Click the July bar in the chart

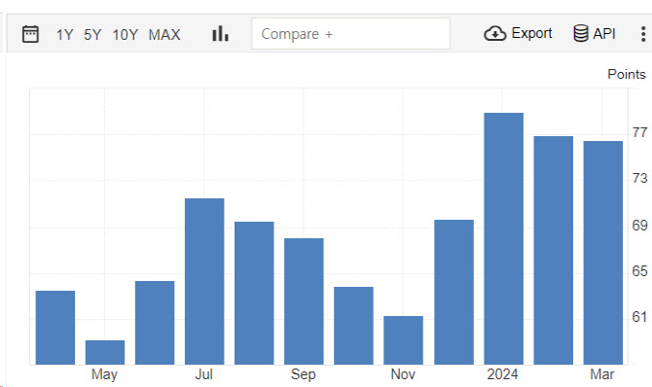pos(204,281)
